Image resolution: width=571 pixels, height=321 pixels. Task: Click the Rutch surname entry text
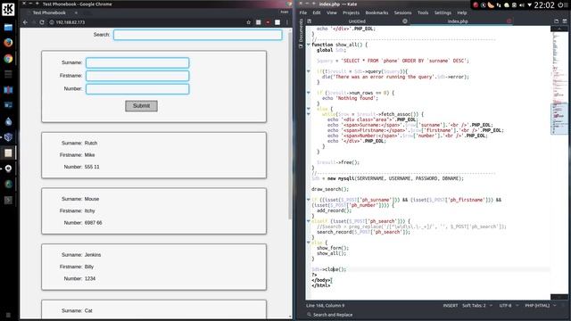(91, 143)
